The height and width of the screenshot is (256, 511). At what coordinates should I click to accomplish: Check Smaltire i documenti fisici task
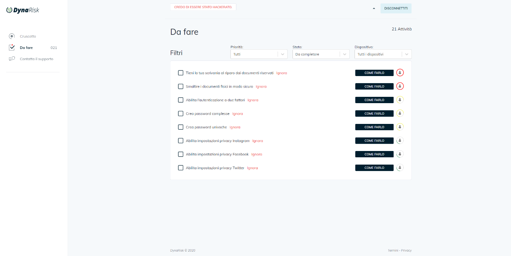(x=181, y=86)
